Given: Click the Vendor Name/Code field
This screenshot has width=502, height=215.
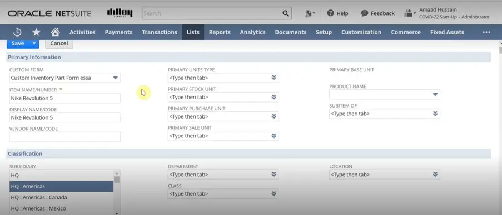Looking at the screenshot, I should (x=64, y=137).
